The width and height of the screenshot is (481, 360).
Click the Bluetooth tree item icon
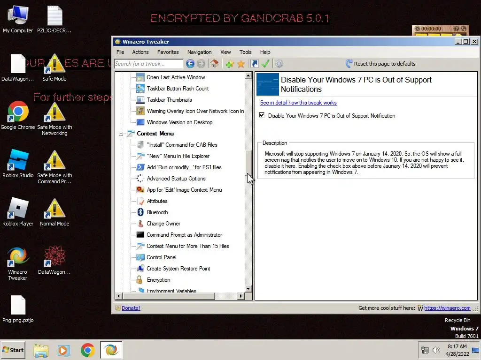click(140, 212)
